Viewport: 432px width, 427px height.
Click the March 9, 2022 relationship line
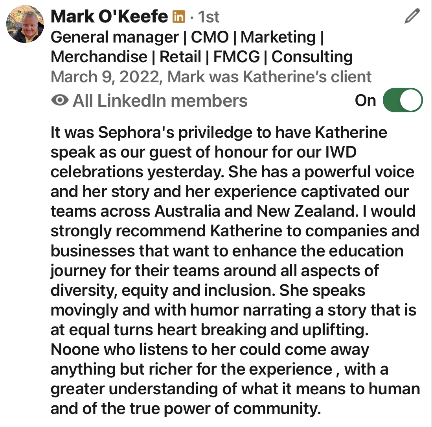(211, 77)
